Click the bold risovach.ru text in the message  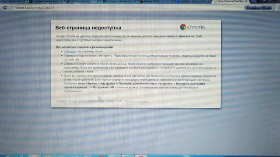(186, 36)
